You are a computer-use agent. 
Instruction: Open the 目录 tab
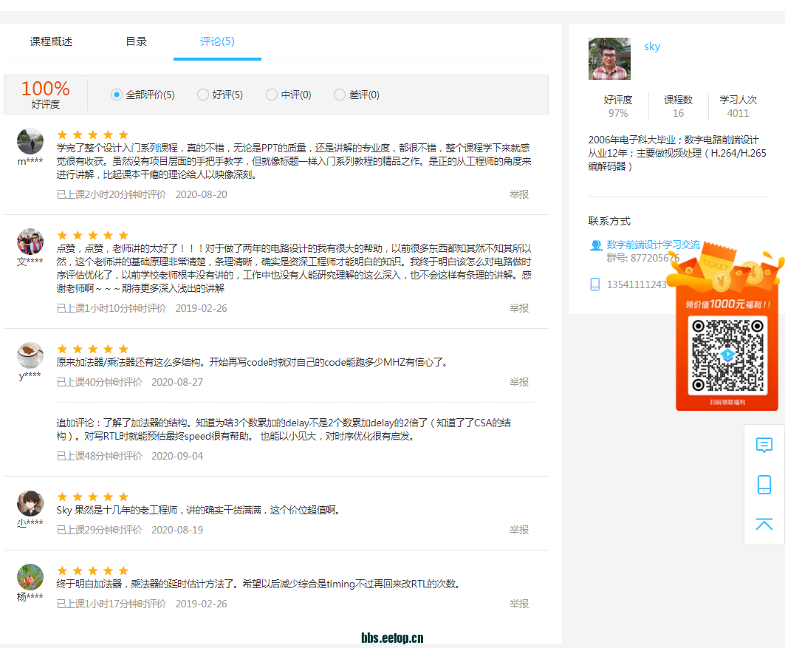coord(136,41)
